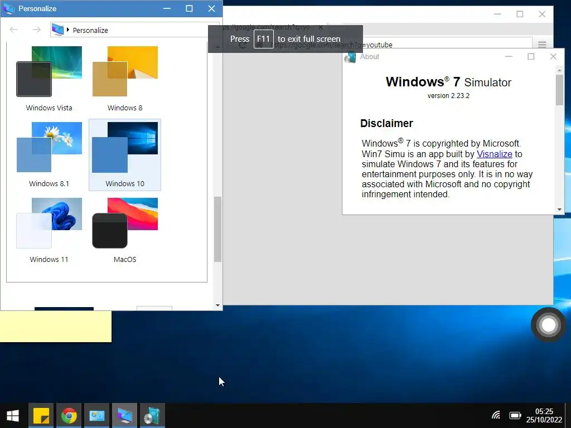The height and width of the screenshot is (428, 571).
Task: Close the browser tab
Action: [321, 27]
